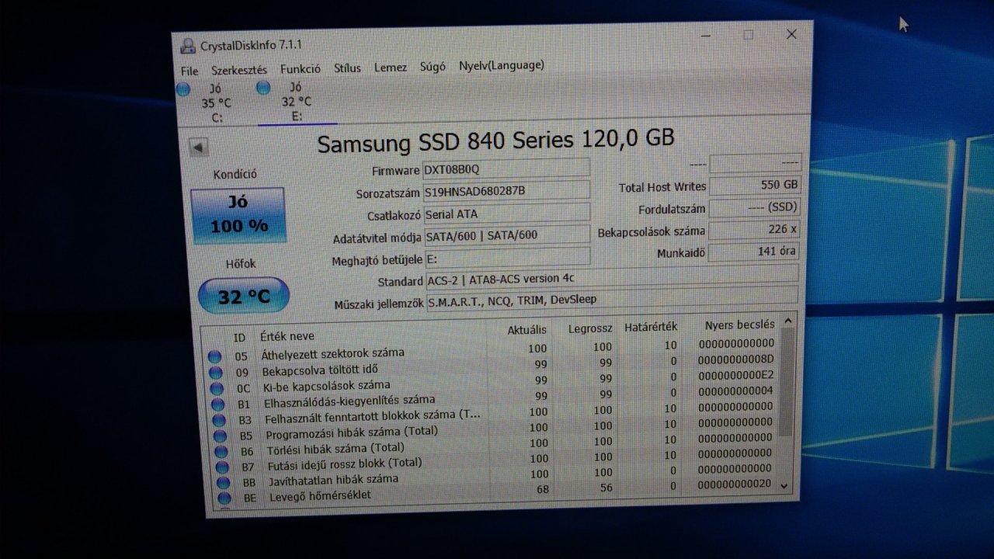The image size is (994, 559).
Task: Go to previous disk with left arrow
Action: click(199, 148)
